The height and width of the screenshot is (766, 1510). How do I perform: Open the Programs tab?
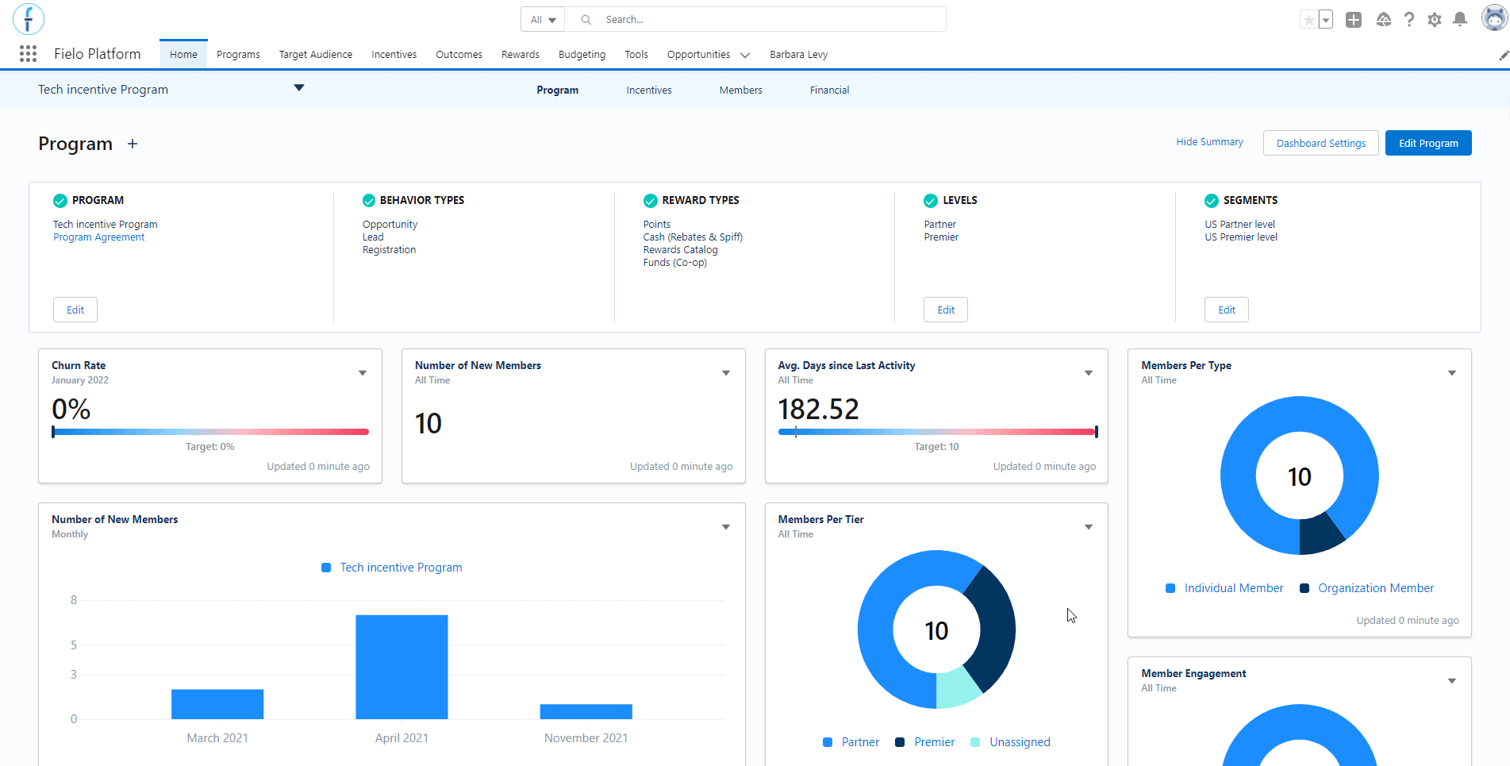[x=238, y=55]
